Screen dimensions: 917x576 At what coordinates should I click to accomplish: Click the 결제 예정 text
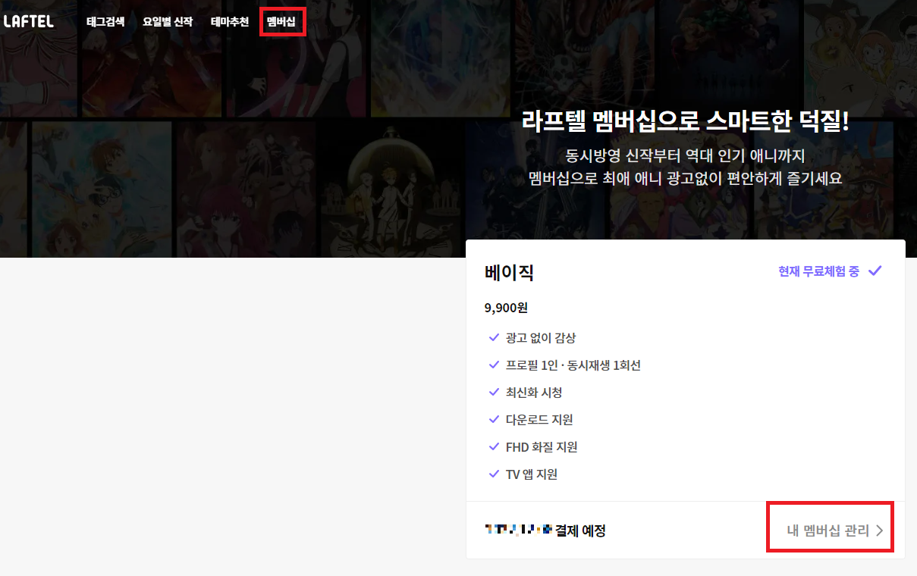(x=580, y=531)
